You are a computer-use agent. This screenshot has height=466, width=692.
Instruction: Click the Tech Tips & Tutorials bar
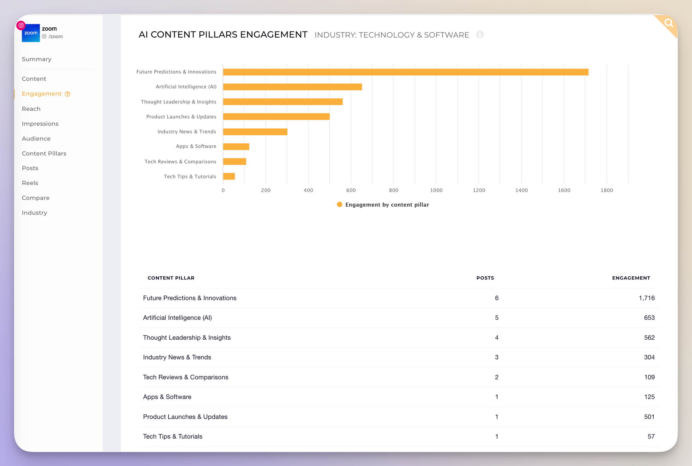click(229, 176)
